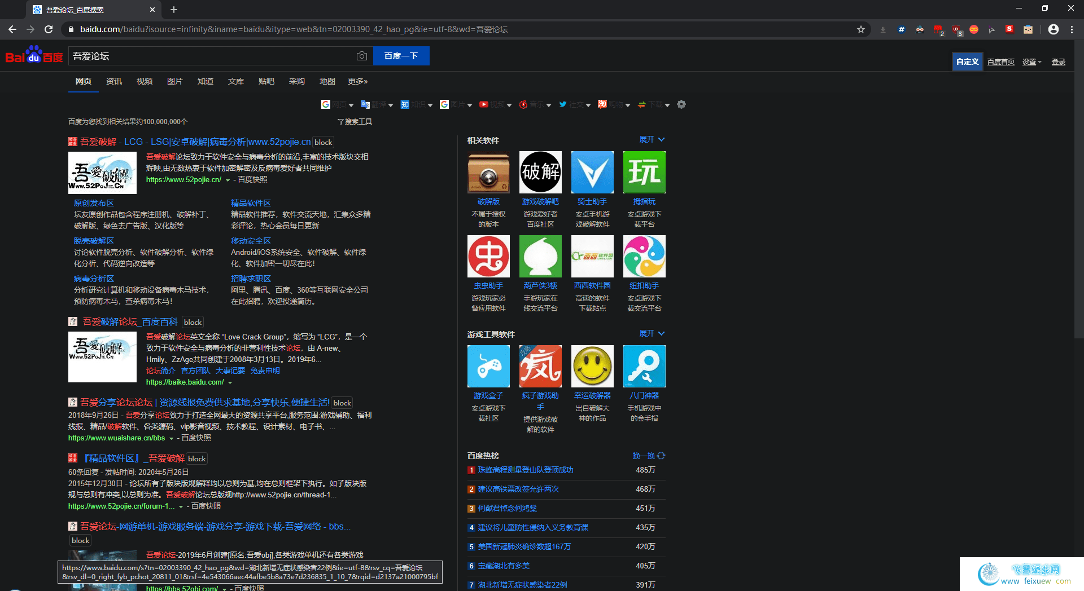Viewport: 1084px width, 591px height.
Task: Click the 登录 login link
Action: pyautogui.click(x=1059, y=62)
